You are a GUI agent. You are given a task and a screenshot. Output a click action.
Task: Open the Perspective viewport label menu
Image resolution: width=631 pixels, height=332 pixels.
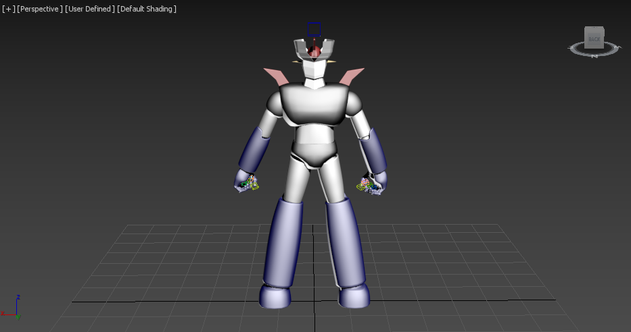pyautogui.click(x=40, y=9)
